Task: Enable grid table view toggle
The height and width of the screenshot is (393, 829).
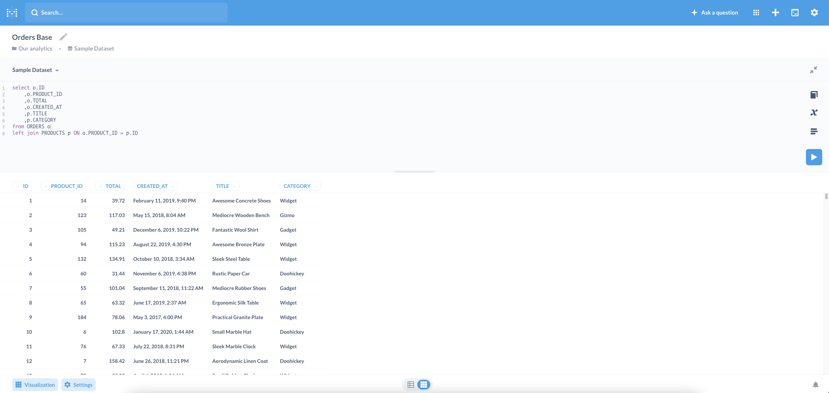Action: (x=424, y=385)
